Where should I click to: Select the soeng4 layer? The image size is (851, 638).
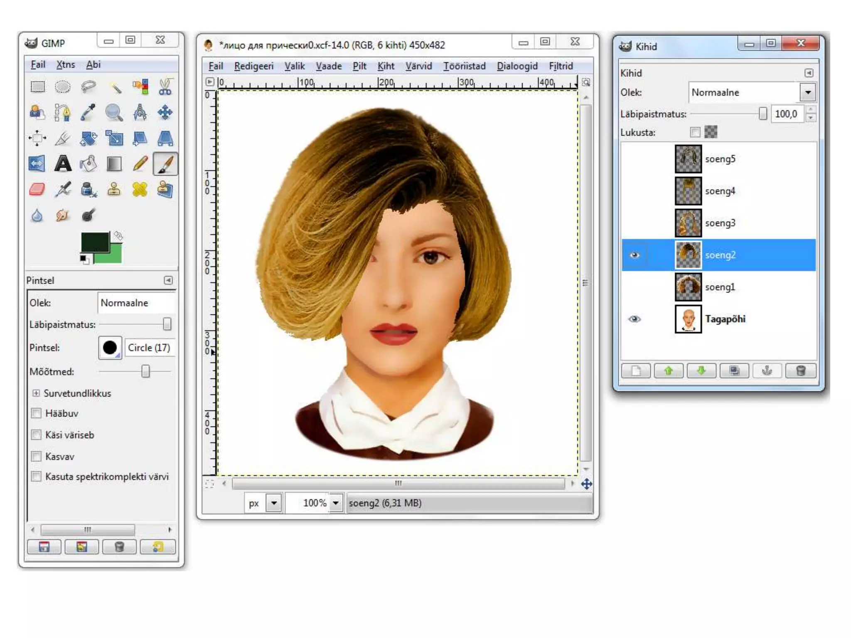[x=720, y=191]
